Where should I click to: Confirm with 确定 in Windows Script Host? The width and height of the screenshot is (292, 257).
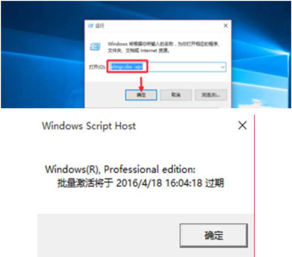tap(213, 235)
